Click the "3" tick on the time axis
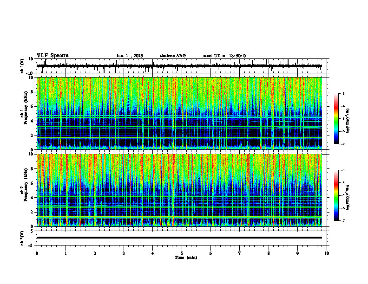The image size is (368, 284). [124, 253]
